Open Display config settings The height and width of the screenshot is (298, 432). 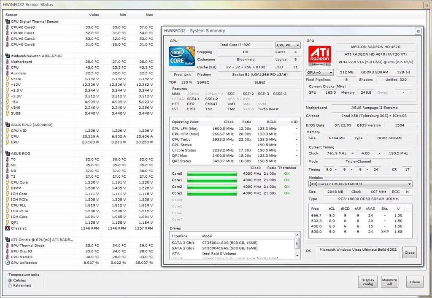(x=367, y=282)
